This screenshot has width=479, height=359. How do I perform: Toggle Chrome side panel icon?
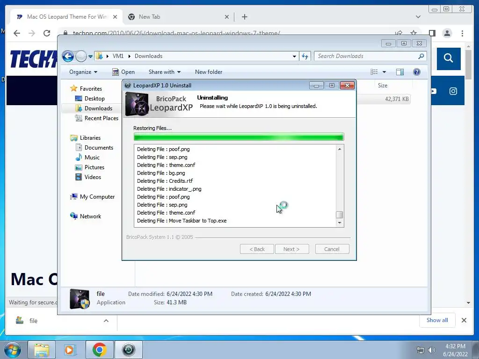pyautogui.click(x=432, y=33)
